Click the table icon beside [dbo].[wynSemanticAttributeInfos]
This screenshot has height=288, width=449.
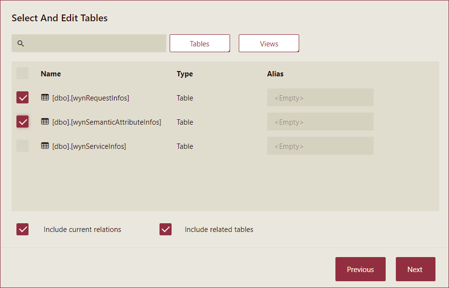coord(45,122)
